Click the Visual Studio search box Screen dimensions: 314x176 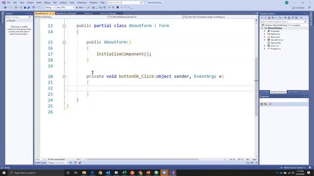click(126, 2)
